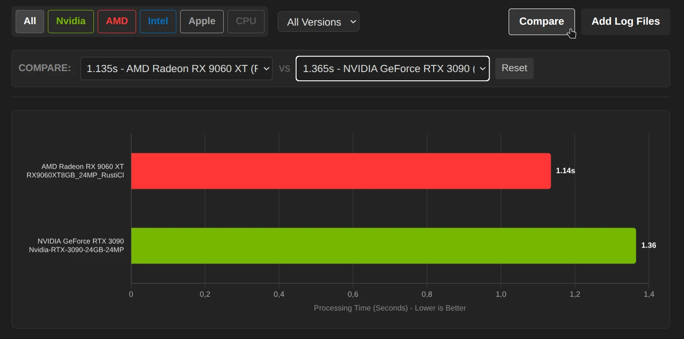Expand the NVIDIA GeForce RTX 3090 dropdown

[392, 69]
